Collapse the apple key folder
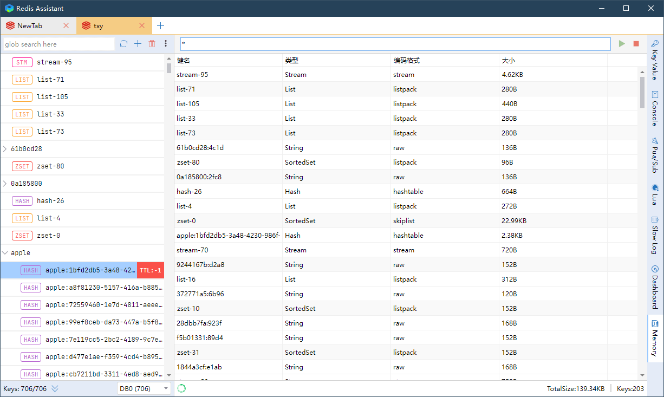 point(5,253)
